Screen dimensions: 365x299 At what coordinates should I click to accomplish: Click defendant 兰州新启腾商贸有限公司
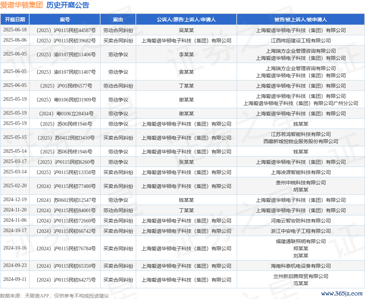point(301,276)
